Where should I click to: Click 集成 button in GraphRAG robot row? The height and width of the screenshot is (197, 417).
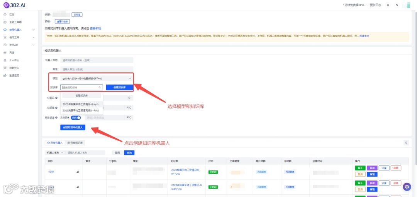pyautogui.click(x=372, y=183)
